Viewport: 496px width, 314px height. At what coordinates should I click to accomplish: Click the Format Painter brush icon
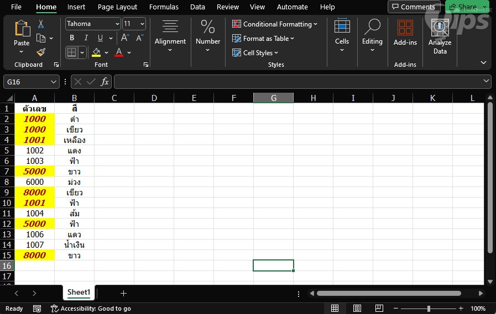click(x=41, y=52)
